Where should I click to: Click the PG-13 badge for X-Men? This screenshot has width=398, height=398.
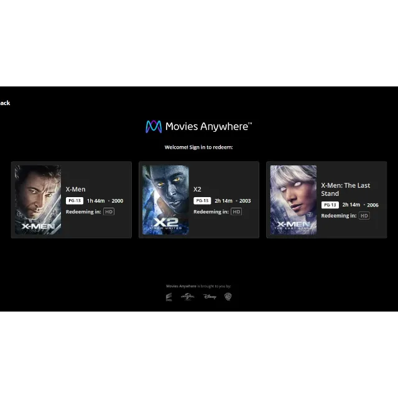75,201
